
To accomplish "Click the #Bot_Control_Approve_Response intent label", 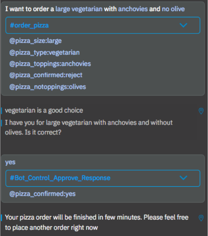I will pyautogui.click(x=60, y=178).
